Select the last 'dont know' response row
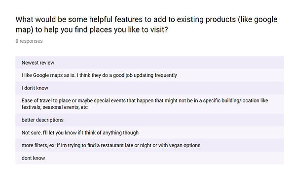The width and height of the screenshot is (295, 189). coord(149,158)
